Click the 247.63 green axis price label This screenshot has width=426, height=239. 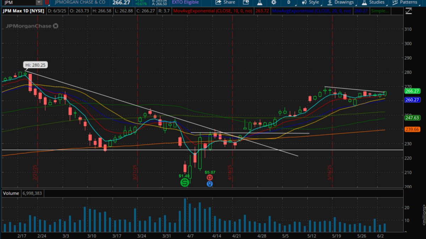[412, 118]
